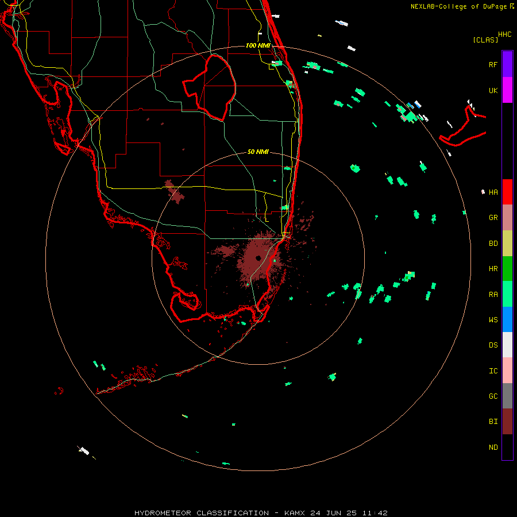Click the 'RA' legend label
The image size is (517, 517).
coord(493,294)
